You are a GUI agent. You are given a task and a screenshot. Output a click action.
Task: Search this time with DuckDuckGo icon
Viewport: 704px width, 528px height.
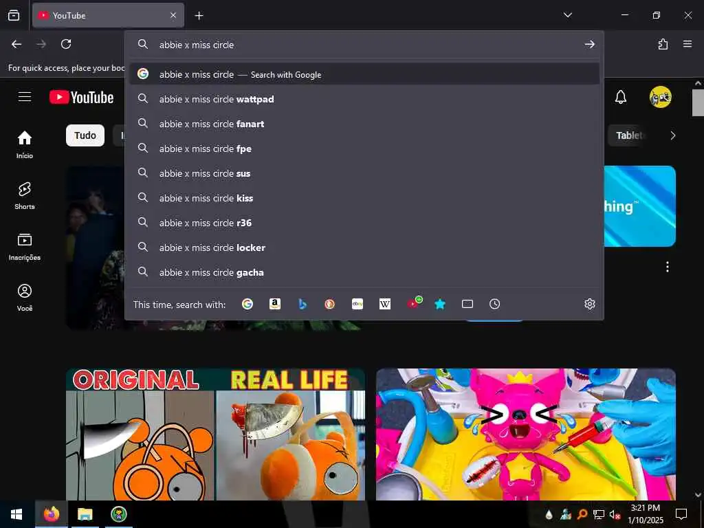[329, 304]
